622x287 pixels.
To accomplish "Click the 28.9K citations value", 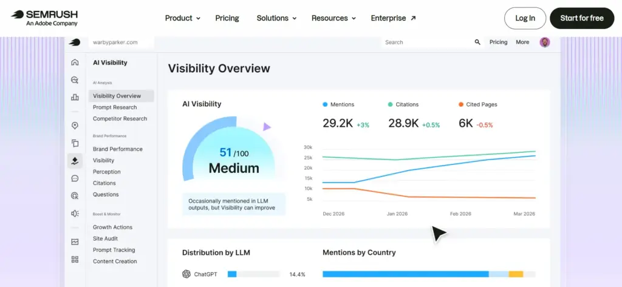I will click(403, 123).
